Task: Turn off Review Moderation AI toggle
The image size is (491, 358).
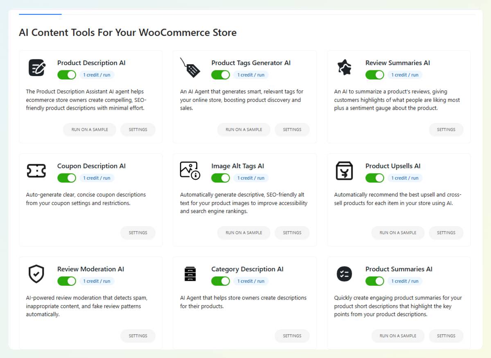Action: coord(67,281)
